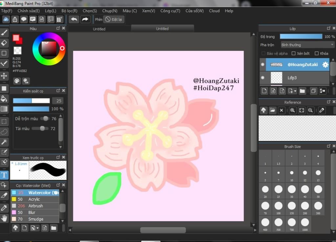The height and width of the screenshot is (242, 336).
Task: Open the Chỉnh sửa(E) menu
Action: tap(29, 11)
